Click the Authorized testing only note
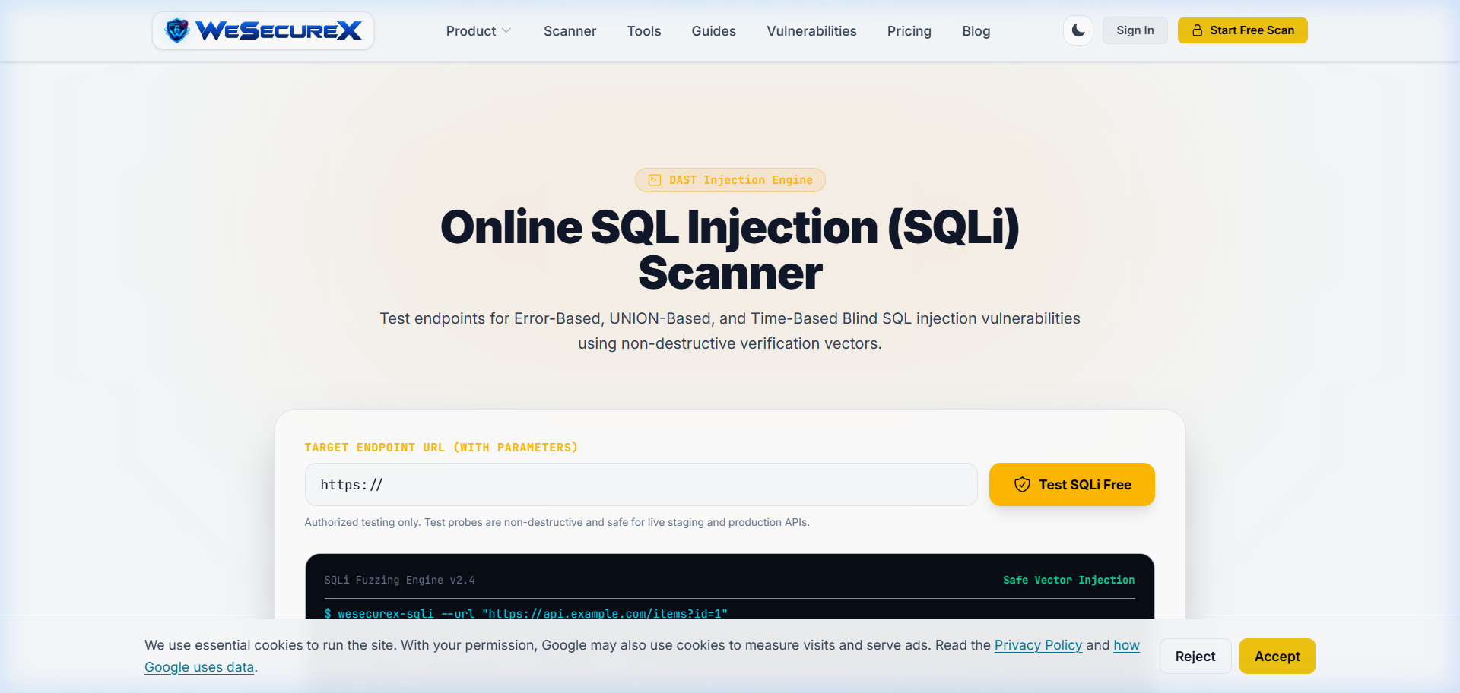Viewport: 1460px width, 693px height. [x=557, y=522]
